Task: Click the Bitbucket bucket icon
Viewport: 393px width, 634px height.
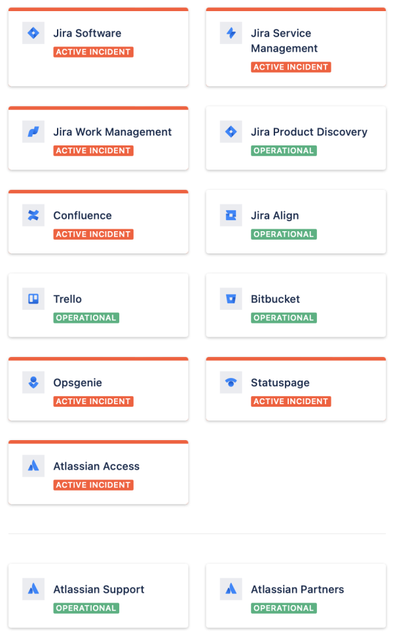Action: 231,299
